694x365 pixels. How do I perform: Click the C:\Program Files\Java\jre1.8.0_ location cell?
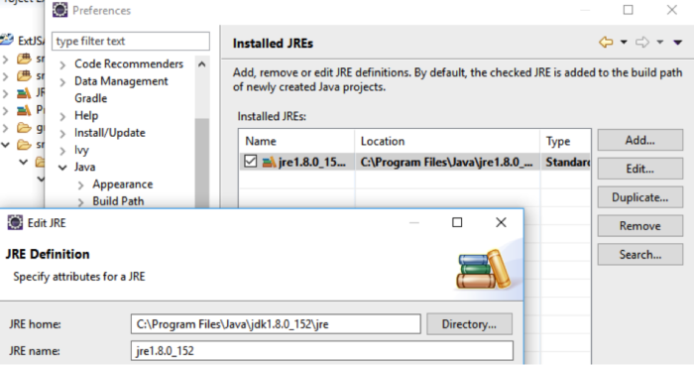coord(447,162)
